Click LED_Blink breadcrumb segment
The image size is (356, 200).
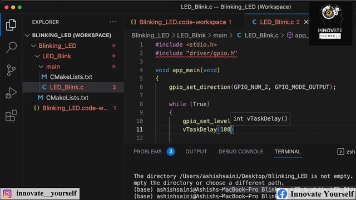191,36
